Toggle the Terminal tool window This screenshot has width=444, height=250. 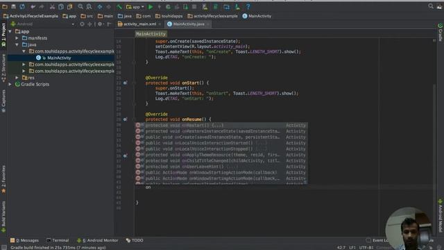tap(58, 240)
